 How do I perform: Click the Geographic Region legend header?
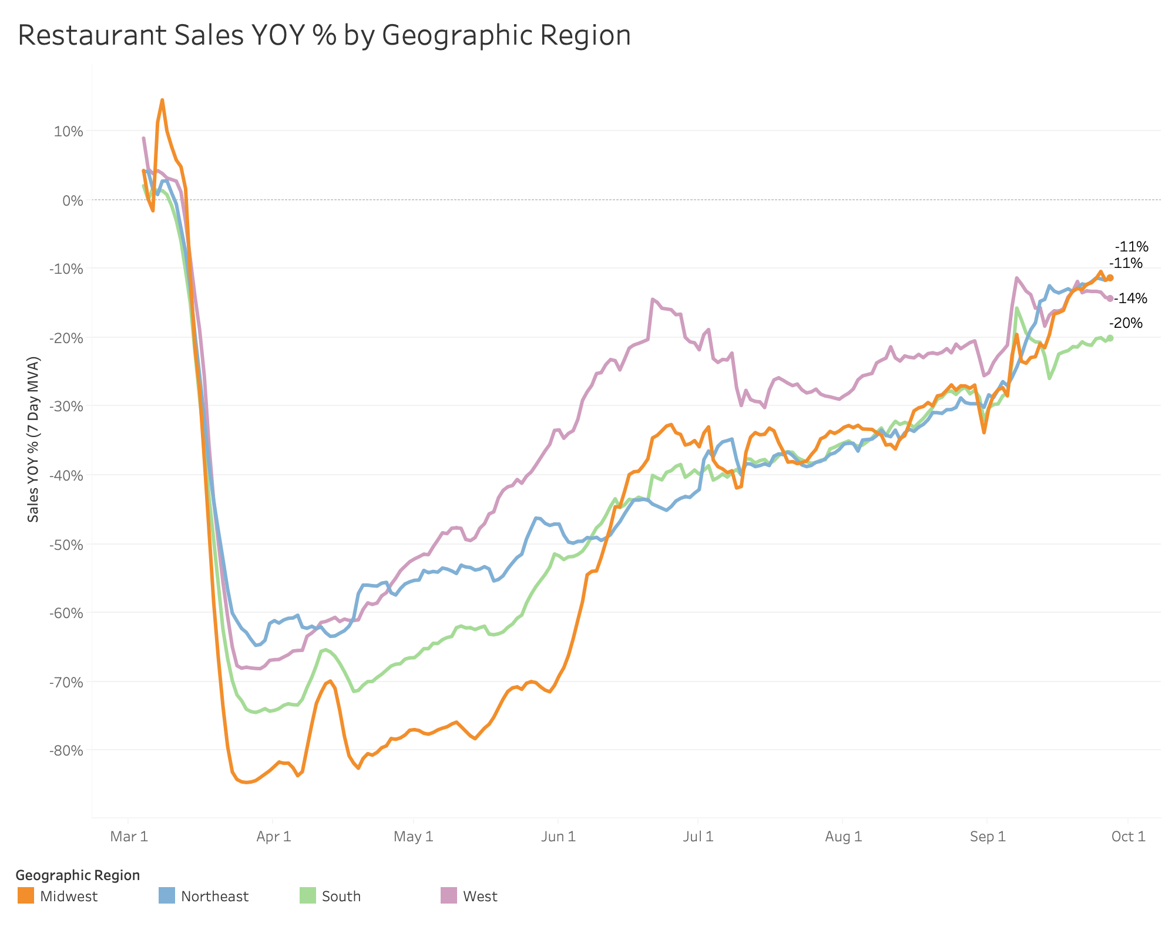click(78, 875)
